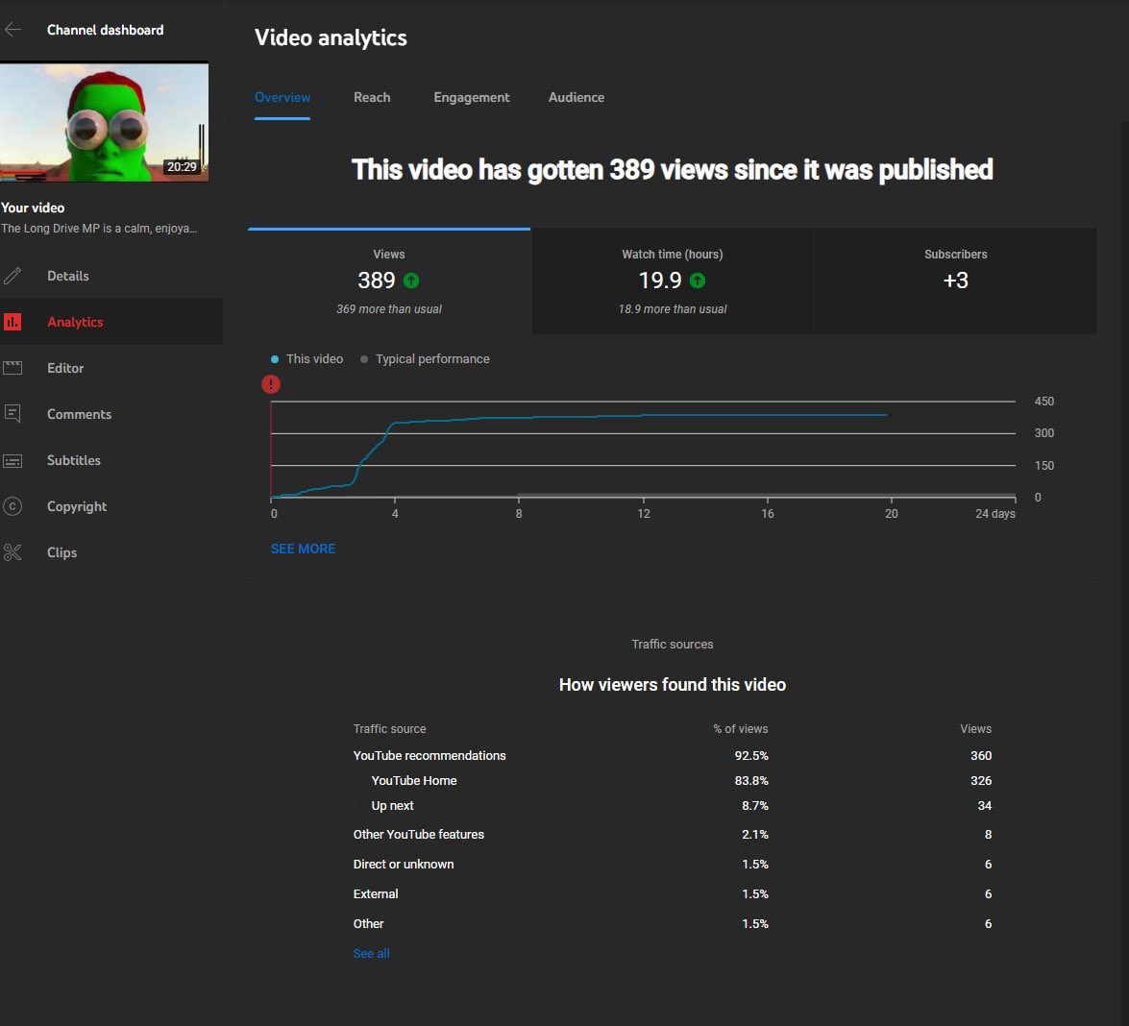Click the 369 more than usual text
The image size is (1129, 1026).
pyautogui.click(x=389, y=309)
